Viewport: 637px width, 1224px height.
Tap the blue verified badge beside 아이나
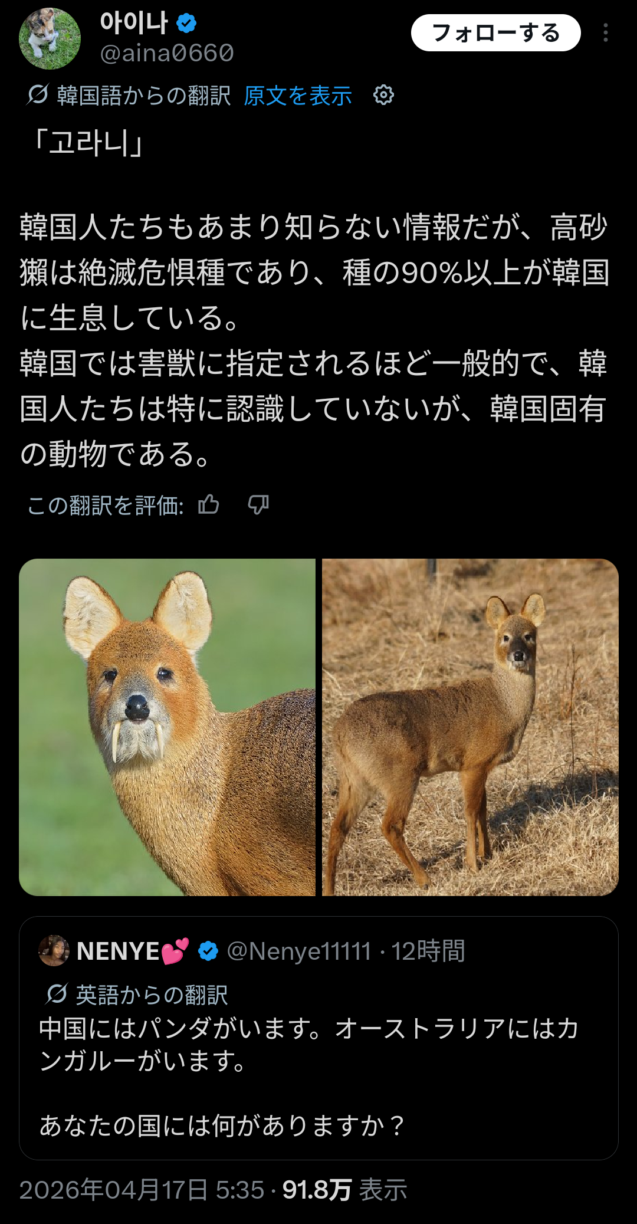pos(186,24)
